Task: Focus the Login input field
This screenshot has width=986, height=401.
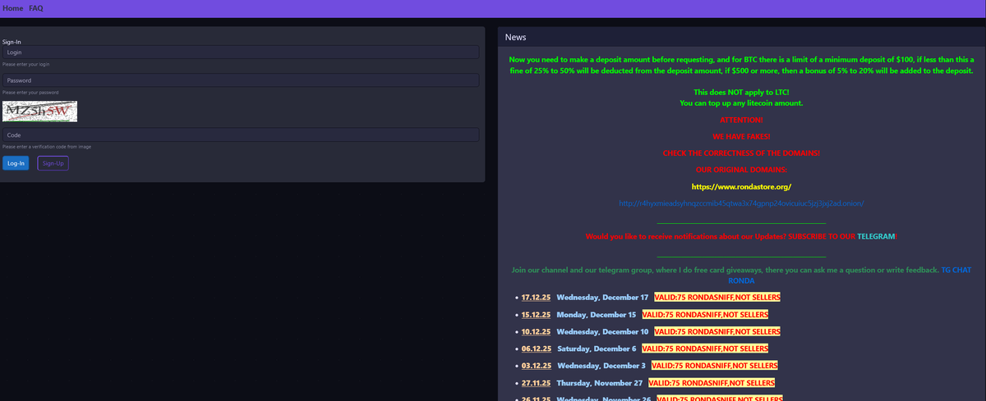Action: coord(241,52)
